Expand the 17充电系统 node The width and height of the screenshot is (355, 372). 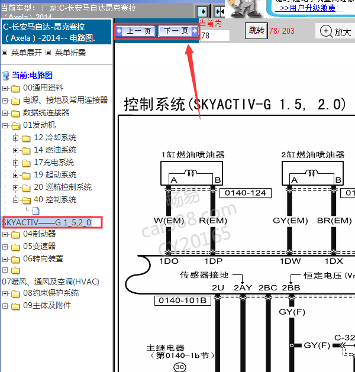[x=15, y=163]
